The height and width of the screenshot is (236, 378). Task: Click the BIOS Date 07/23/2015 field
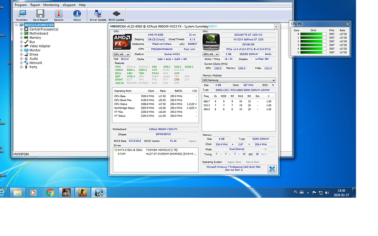pos(135,141)
